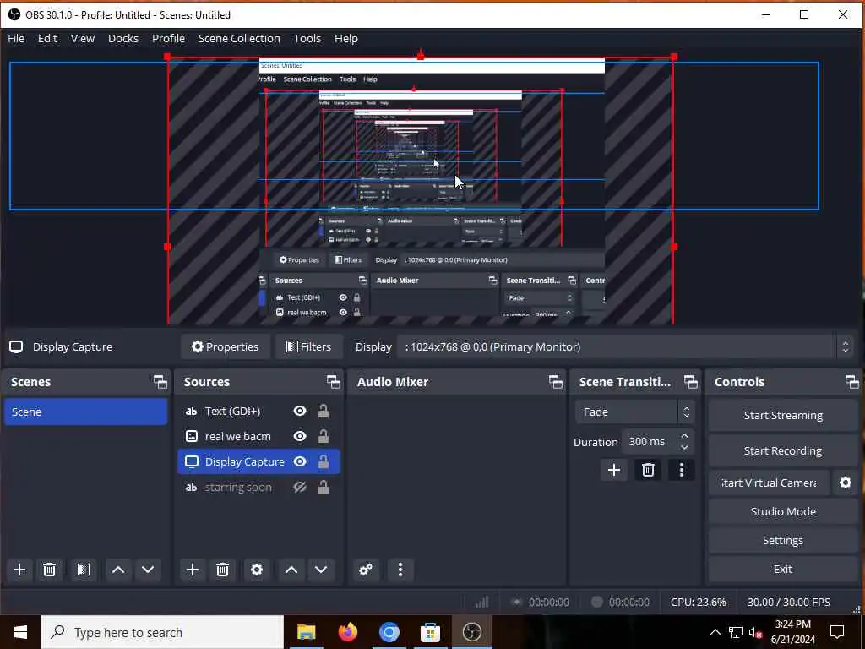Hide the Display Capture source
Screen dimensions: 865x649
pyautogui.click(x=300, y=462)
